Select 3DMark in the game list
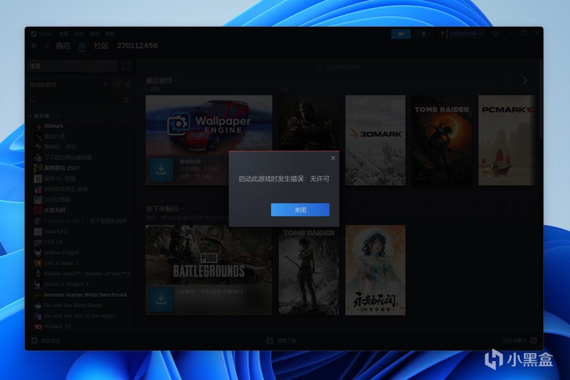This screenshot has width=570, height=380. [x=53, y=126]
